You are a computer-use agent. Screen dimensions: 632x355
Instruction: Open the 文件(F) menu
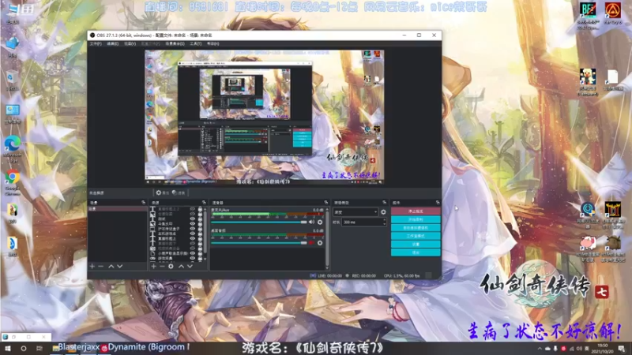click(x=96, y=44)
